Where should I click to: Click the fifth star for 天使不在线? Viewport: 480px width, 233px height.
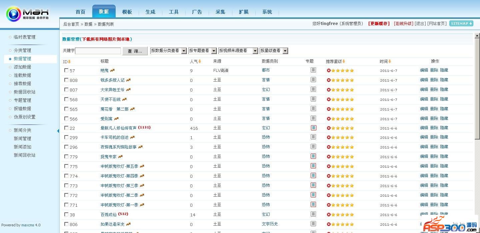coord(352,100)
